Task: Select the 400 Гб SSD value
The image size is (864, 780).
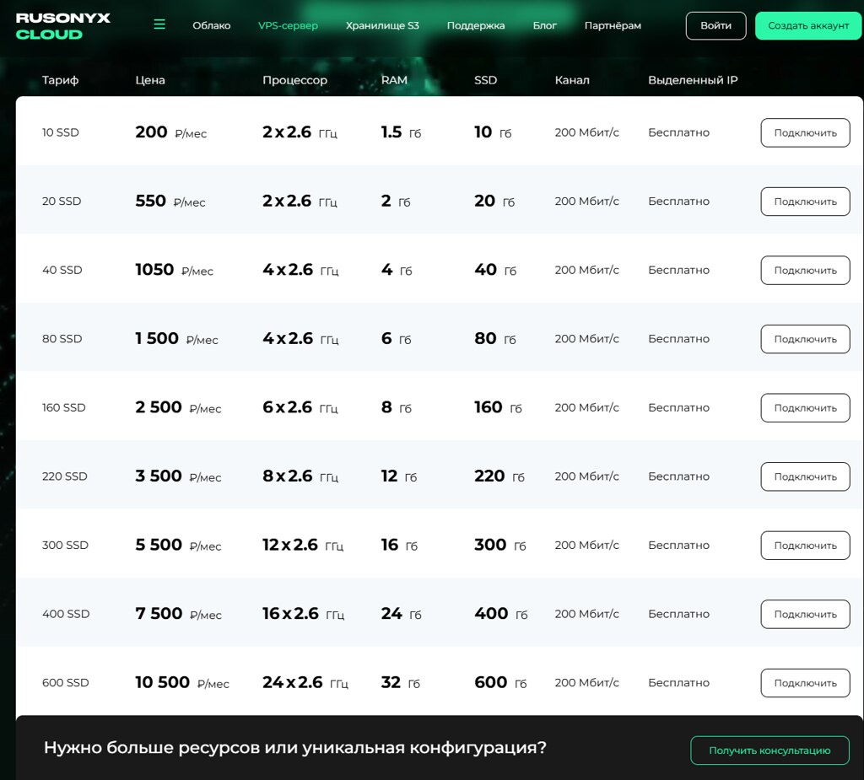Action: (x=501, y=614)
